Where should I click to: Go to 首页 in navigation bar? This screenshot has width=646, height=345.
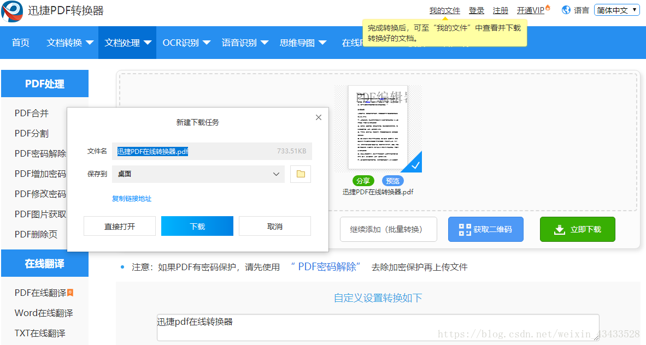[21, 43]
